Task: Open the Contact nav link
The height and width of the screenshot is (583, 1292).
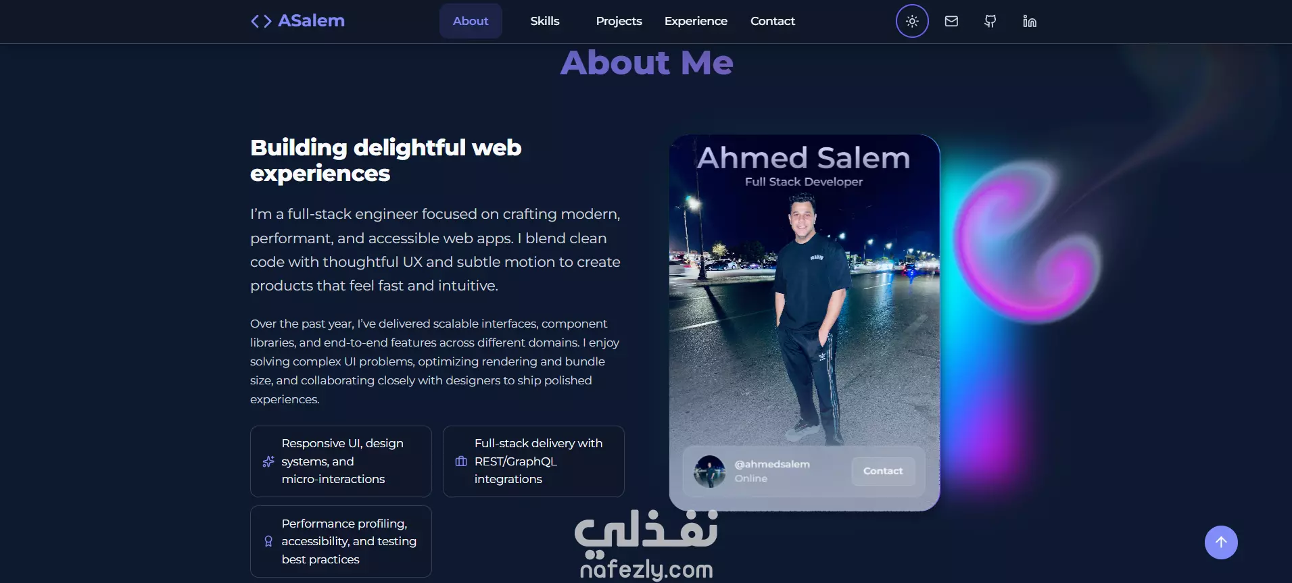Action: [x=773, y=21]
